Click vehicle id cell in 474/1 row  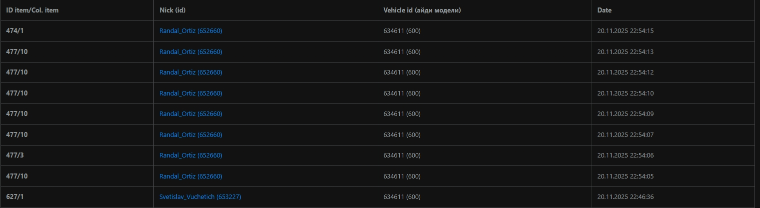tap(402, 31)
